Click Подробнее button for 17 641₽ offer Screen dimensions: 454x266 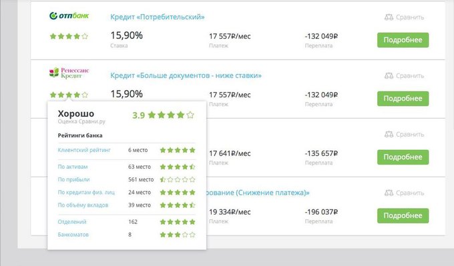point(403,157)
